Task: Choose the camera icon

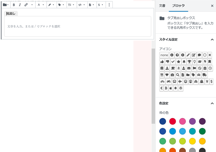Action: tap(172, 75)
